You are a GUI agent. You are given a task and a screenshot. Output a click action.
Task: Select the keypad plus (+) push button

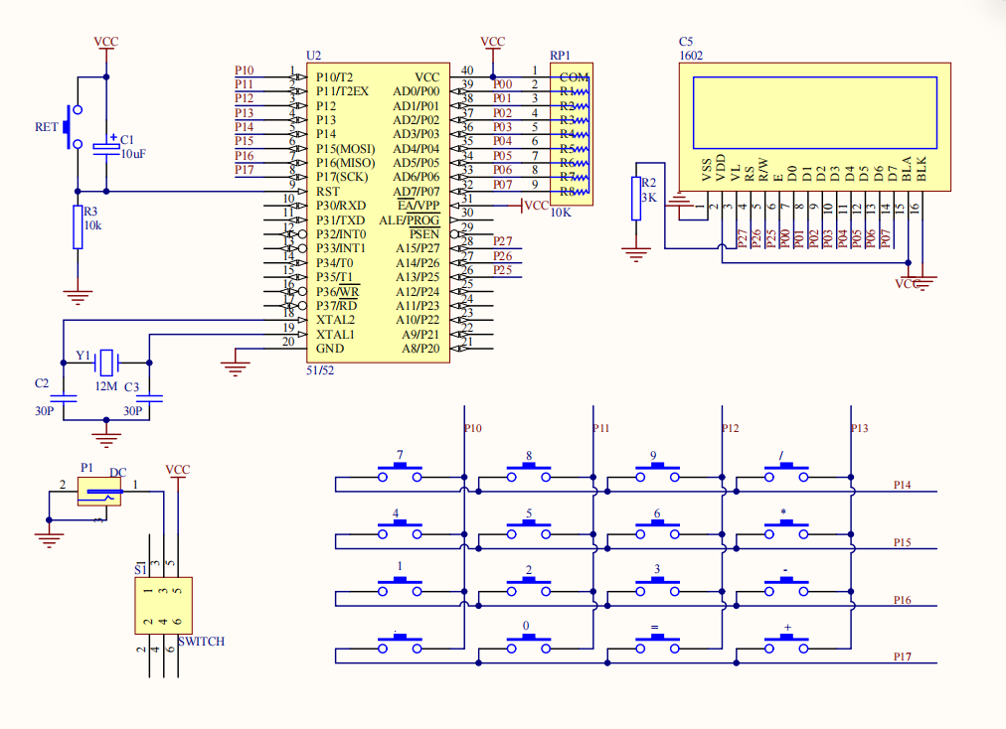click(786, 644)
